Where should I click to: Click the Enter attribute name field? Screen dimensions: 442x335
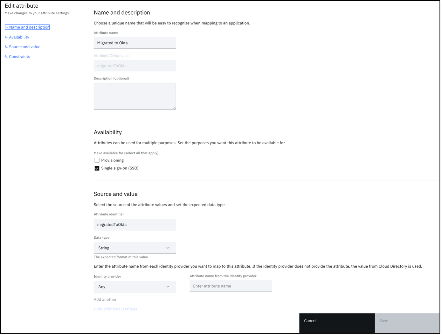pyautogui.click(x=231, y=286)
